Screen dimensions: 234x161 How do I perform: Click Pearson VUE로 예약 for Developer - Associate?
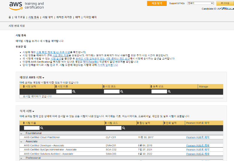tap(198, 145)
